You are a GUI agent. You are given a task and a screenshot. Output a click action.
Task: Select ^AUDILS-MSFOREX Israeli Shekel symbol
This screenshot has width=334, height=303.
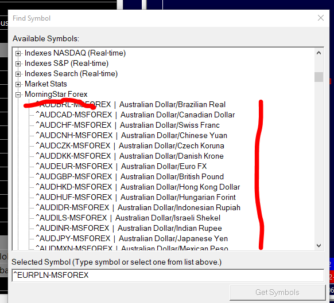128,218
